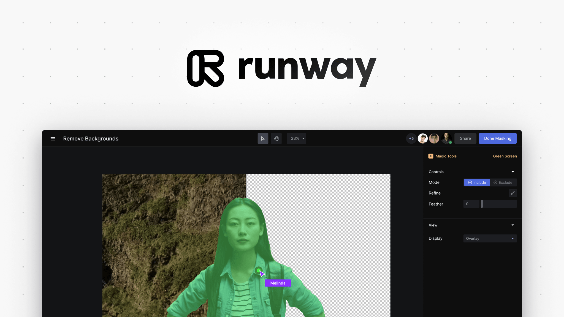Click the first collaborator avatar with cap
564x317 pixels.
click(423, 138)
